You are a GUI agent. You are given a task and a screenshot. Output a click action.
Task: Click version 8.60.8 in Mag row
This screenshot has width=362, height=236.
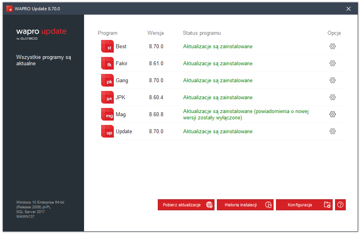(156, 115)
